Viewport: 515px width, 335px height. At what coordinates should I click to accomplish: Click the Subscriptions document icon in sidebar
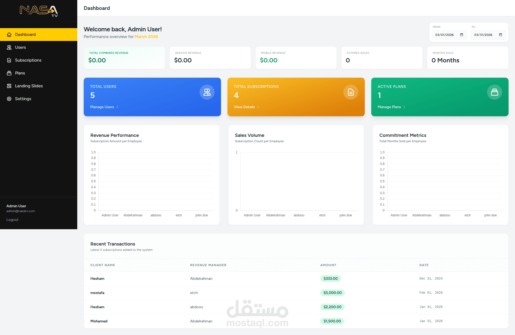point(9,60)
